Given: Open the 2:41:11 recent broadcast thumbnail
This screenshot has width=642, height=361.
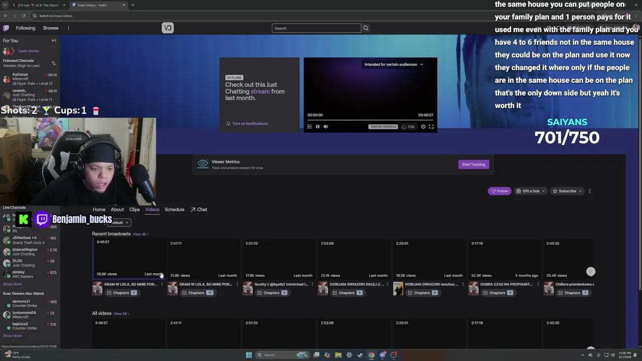Looking at the screenshot, I should [203, 259].
